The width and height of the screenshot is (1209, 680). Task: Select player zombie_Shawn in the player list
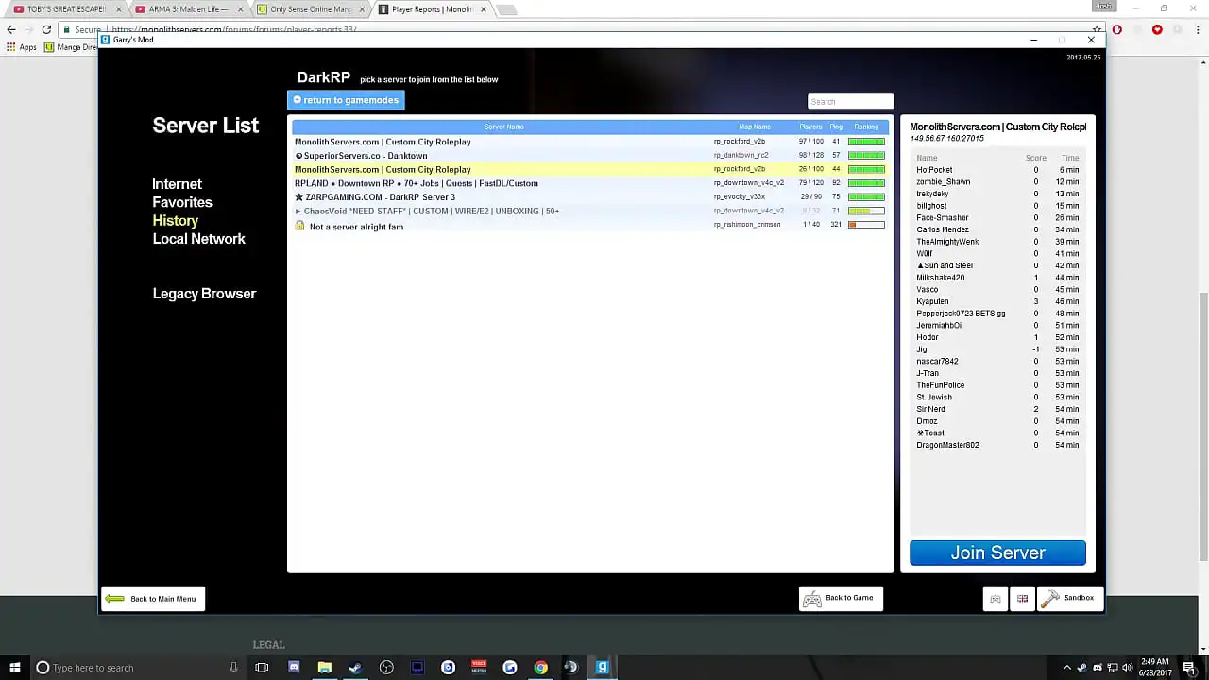click(997, 182)
